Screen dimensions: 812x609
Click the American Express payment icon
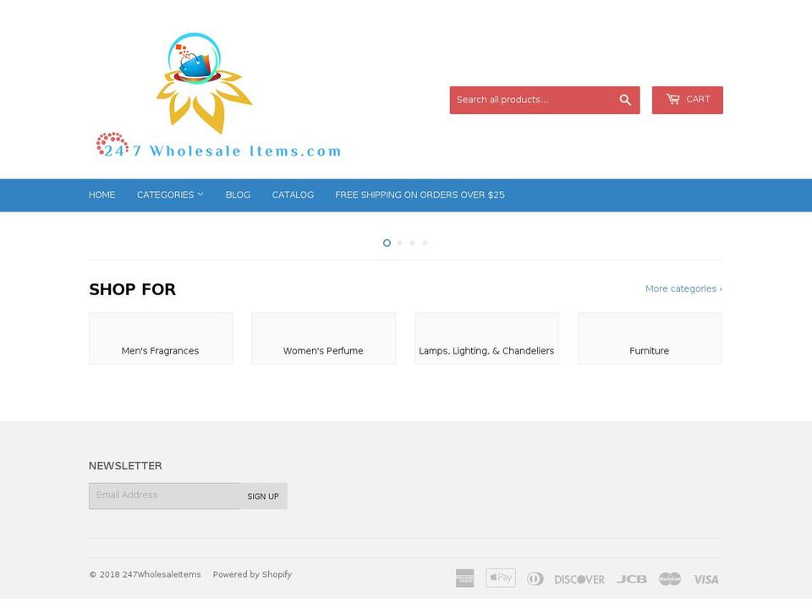point(464,579)
